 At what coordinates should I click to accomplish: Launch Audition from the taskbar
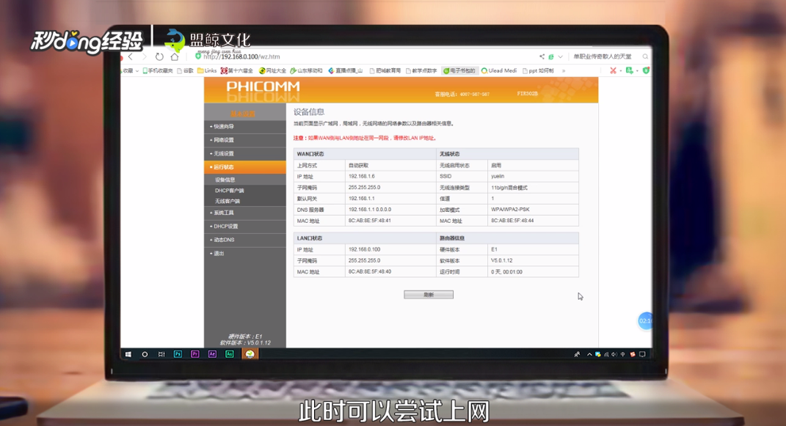230,354
